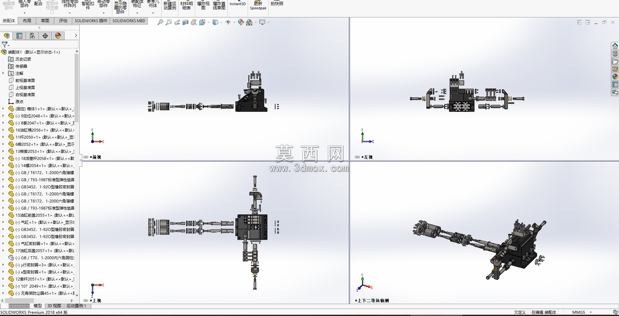Open the File Explorer folder task pane icon
This screenshot has width=619, height=316.
tap(615, 61)
